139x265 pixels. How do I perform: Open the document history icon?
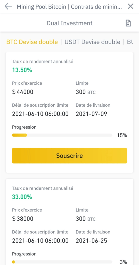(128, 23)
